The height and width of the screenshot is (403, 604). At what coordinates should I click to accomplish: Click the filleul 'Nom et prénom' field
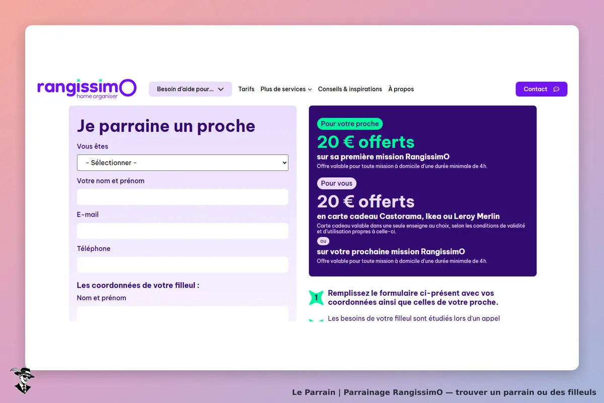(183, 313)
